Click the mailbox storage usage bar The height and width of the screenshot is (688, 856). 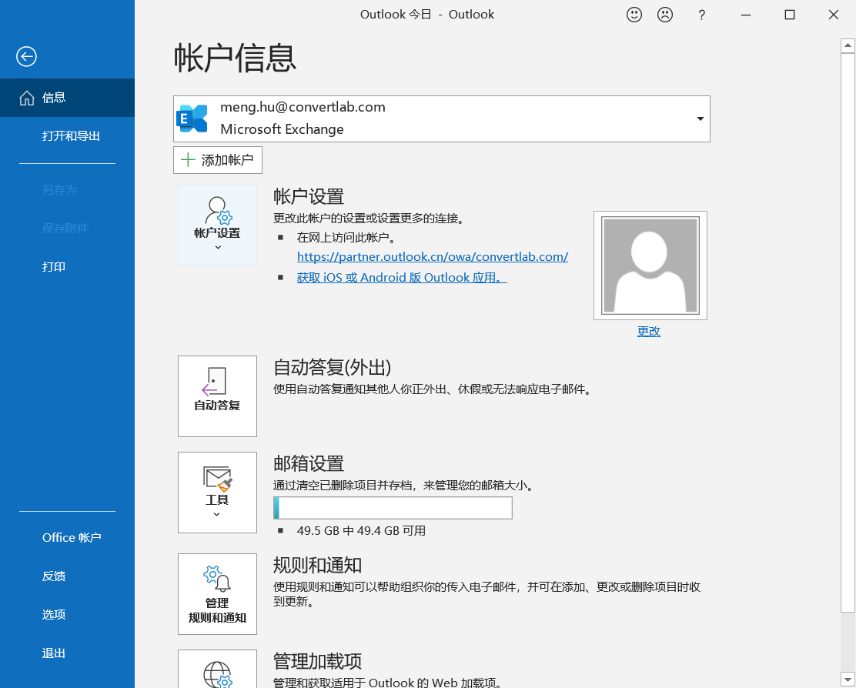(x=393, y=508)
